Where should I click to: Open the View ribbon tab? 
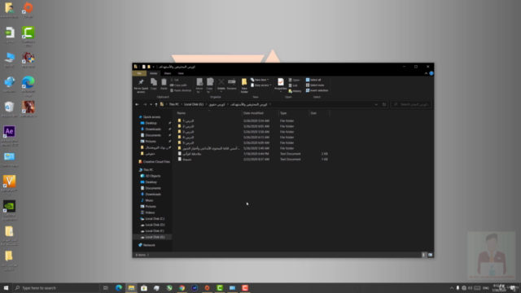click(181, 73)
